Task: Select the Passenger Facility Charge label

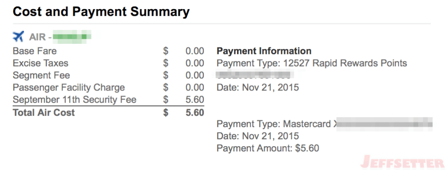Action: 69,87
